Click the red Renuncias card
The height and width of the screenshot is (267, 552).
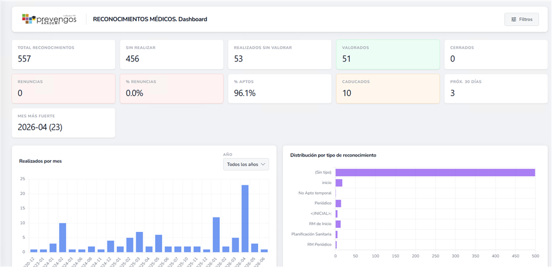[63, 89]
